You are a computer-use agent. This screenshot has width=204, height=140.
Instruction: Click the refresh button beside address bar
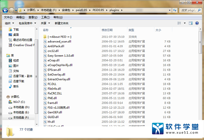click(x=175, y=10)
